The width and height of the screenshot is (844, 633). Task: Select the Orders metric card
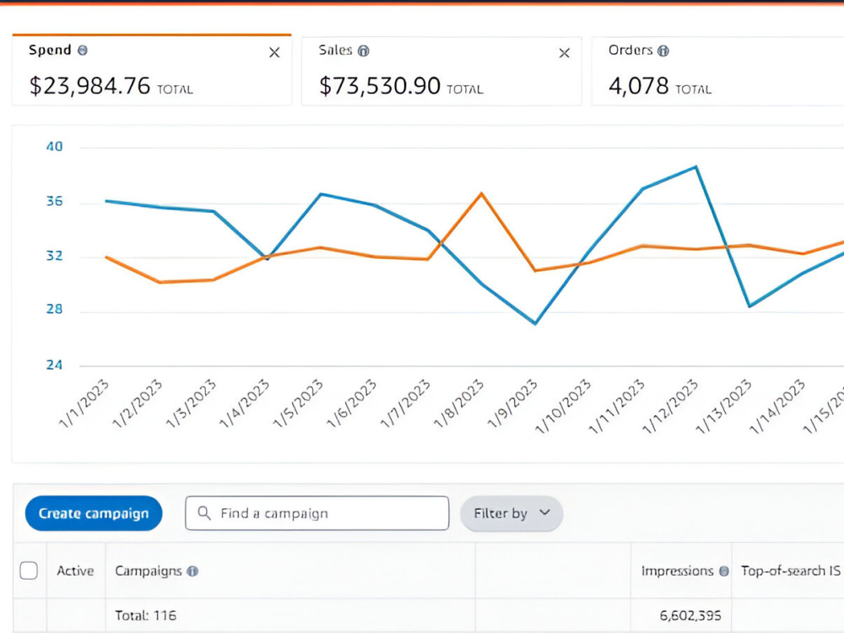[717, 71]
